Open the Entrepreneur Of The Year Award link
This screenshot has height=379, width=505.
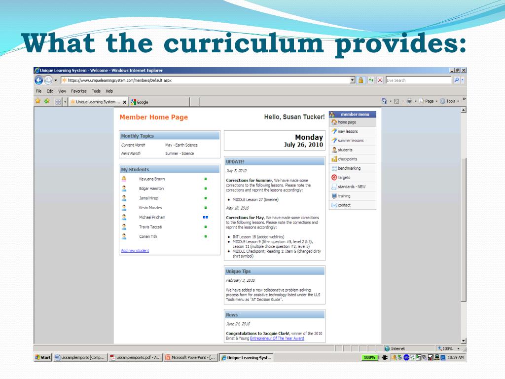coord(277,339)
